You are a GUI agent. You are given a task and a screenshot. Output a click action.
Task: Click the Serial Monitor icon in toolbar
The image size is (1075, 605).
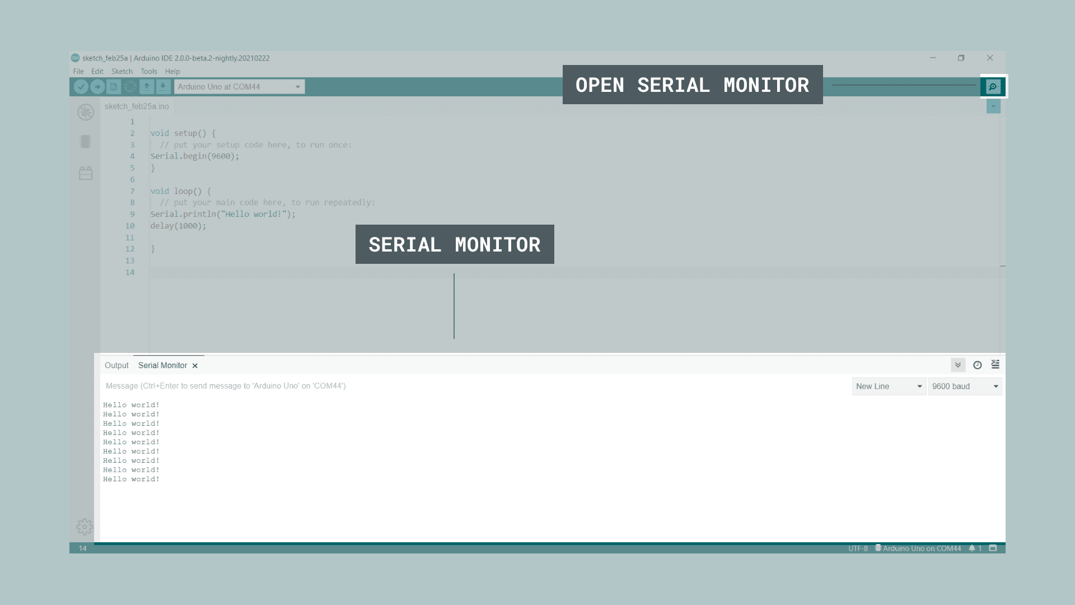pyautogui.click(x=992, y=86)
